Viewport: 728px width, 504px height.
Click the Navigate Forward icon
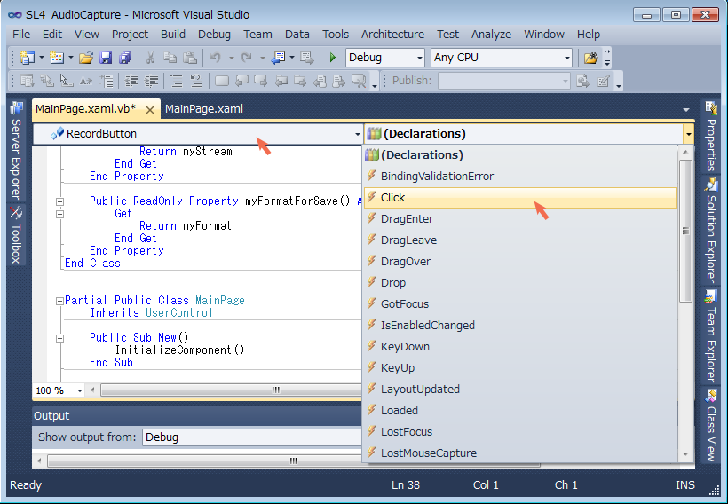(x=306, y=58)
